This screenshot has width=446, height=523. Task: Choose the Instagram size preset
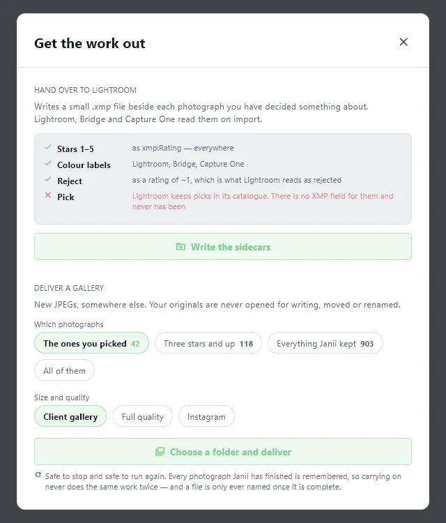click(206, 416)
